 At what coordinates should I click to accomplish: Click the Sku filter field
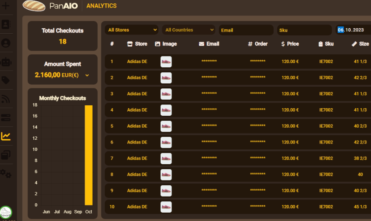point(304,30)
